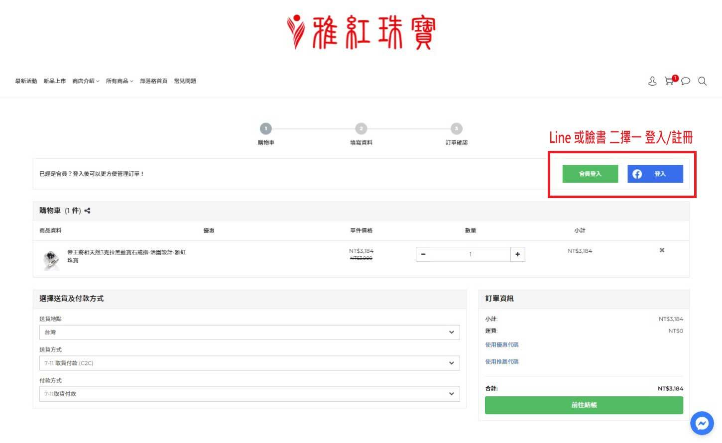Image resolution: width=722 pixels, height=443 pixels.
Task: Click the 前往結帳 checkout button
Action: pos(584,405)
